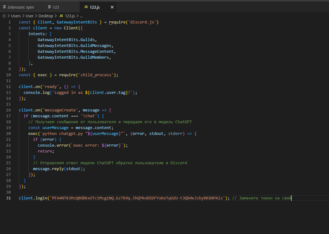Close the 123.js tab
The image size is (329, 234).
tap(112, 7)
